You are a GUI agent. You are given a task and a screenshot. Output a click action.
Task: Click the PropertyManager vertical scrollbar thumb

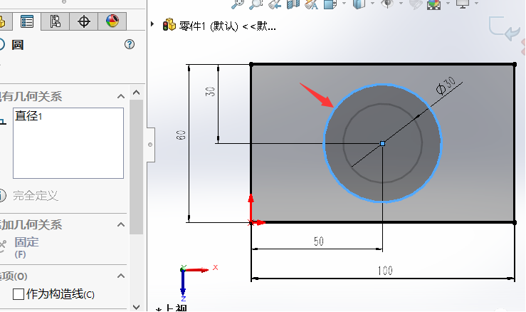136,167
